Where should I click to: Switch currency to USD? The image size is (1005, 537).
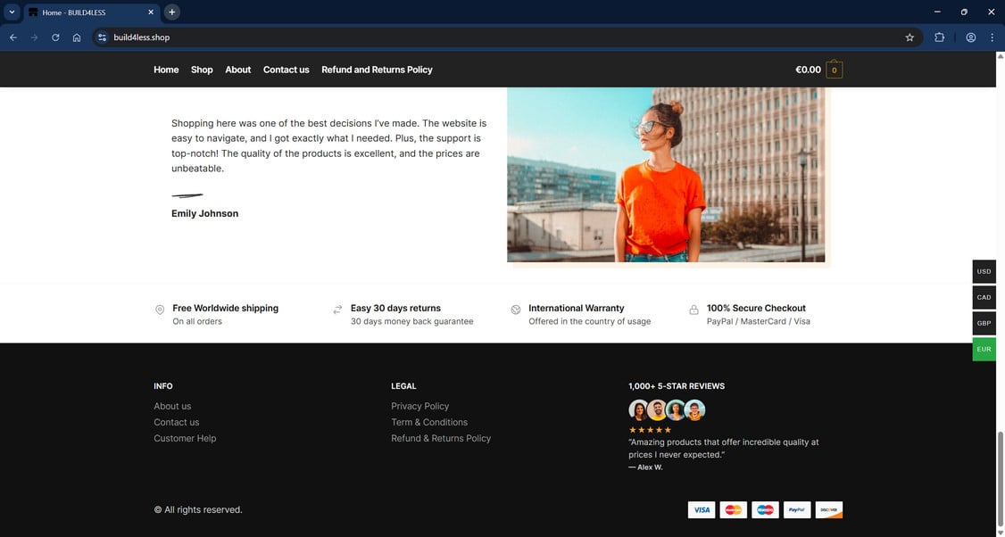point(984,271)
